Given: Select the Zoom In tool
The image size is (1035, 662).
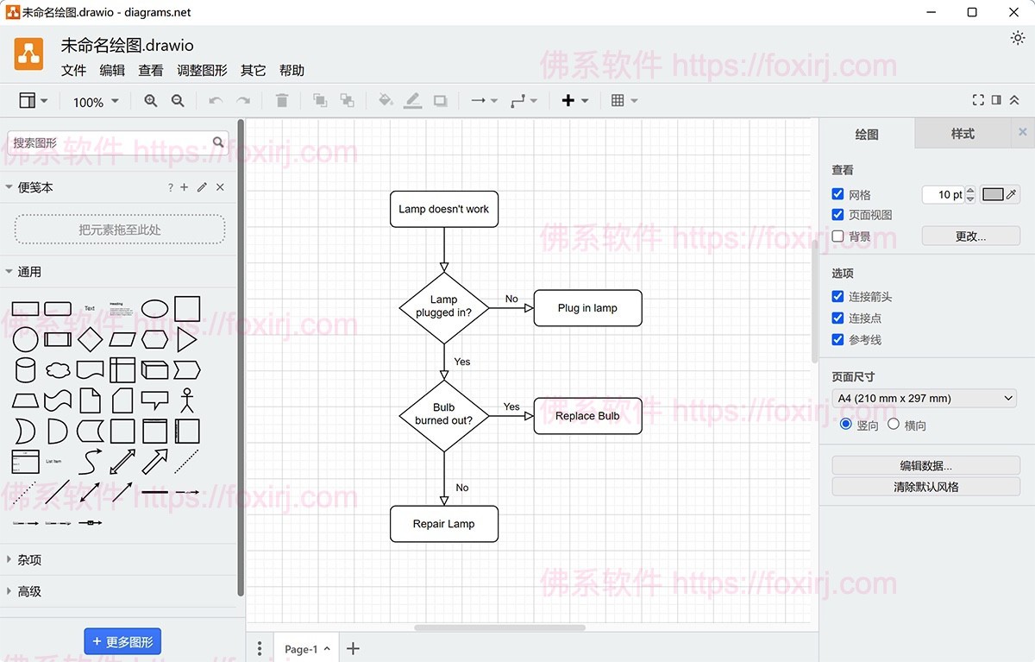Looking at the screenshot, I should click(x=151, y=101).
